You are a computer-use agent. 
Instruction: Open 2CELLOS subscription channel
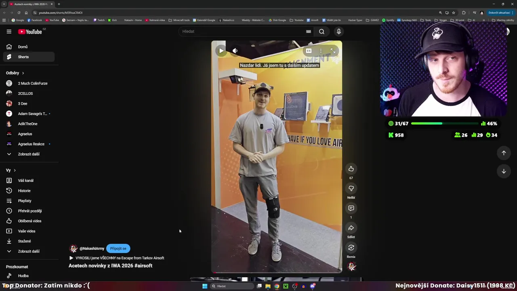point(29,93)
